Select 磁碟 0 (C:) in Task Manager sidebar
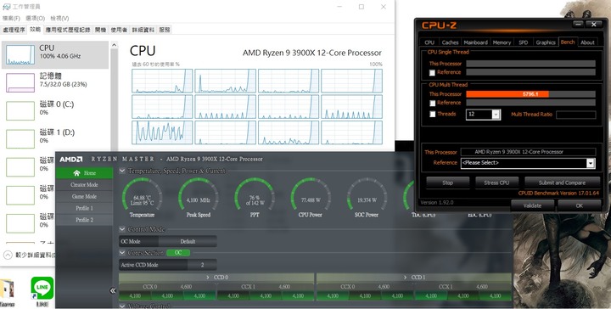Image resolution: width=611 pixels, height=309 pixels. tap(54, 110)
